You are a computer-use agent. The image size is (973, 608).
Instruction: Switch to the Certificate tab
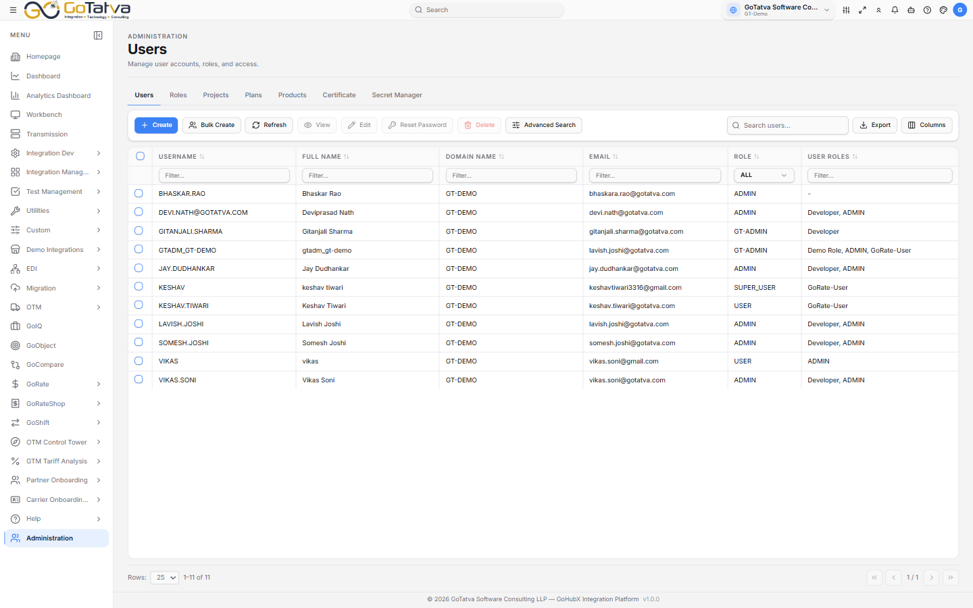click(x=339, y=95)
